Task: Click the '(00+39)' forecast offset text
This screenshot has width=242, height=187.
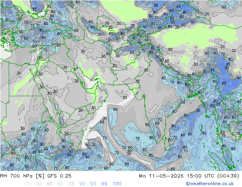Action: [228, 176]
